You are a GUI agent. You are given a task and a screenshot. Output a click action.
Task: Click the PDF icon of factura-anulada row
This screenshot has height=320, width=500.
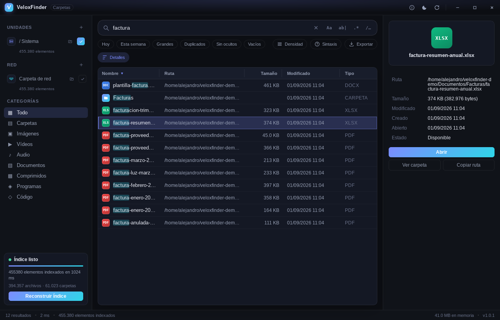[x=106, y=223]
